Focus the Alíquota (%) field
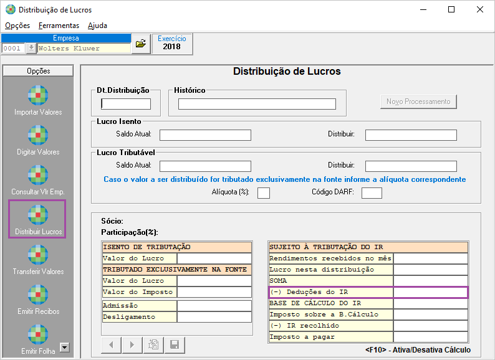The image size is (495, 360). [264, 193]
